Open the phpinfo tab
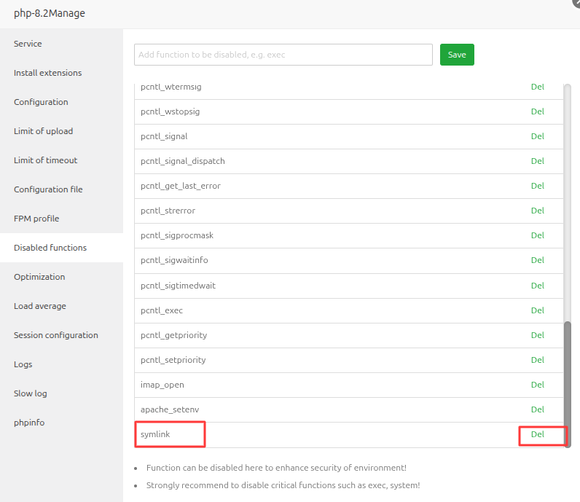Image resolution: width=580 pixels, height=502 pixels. [29, 423]
